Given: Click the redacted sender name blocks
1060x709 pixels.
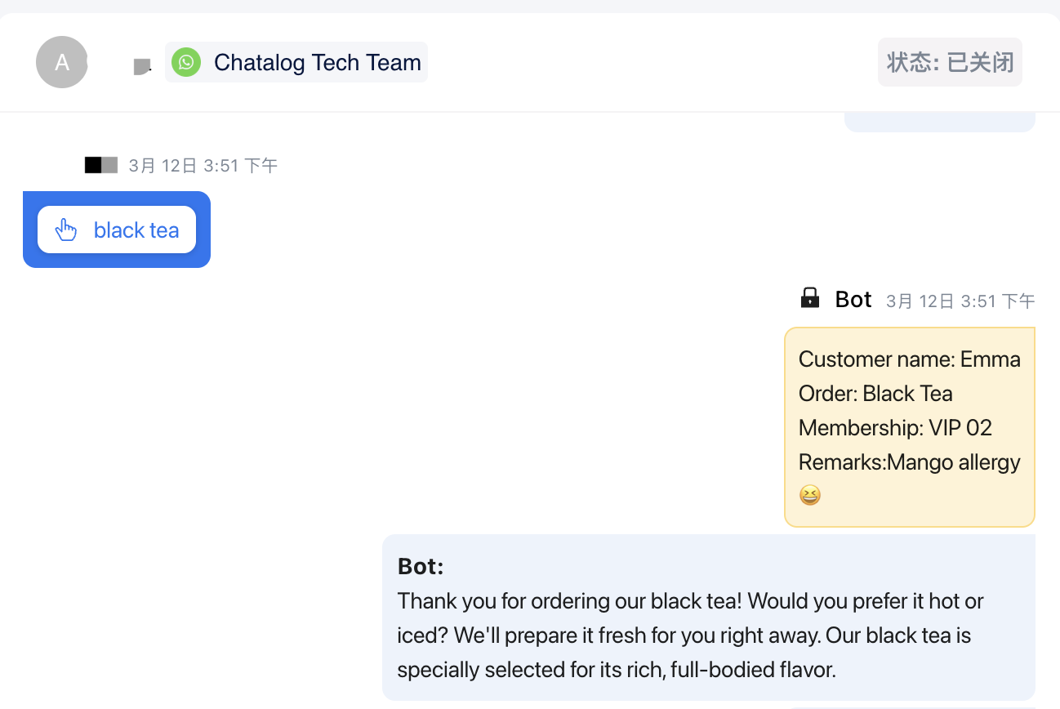Looking at the screenshot, I should (x=101, y=165).
